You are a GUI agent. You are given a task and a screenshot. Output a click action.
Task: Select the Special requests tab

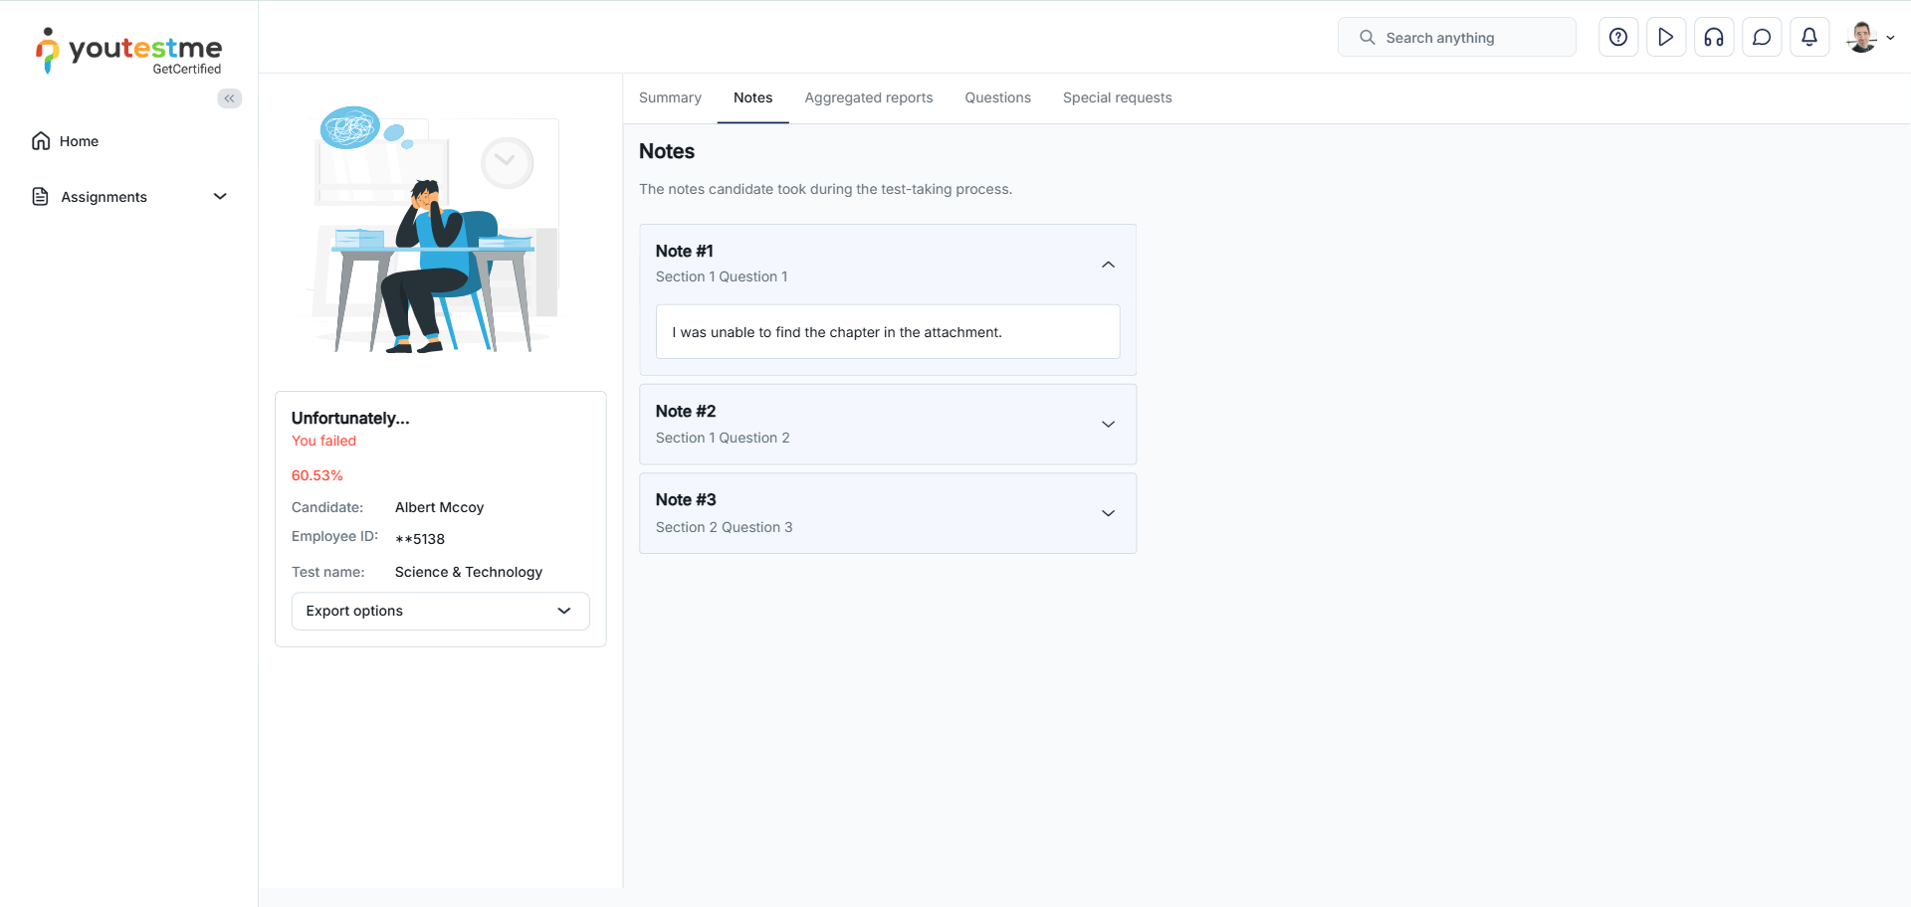coord(1117,97)
